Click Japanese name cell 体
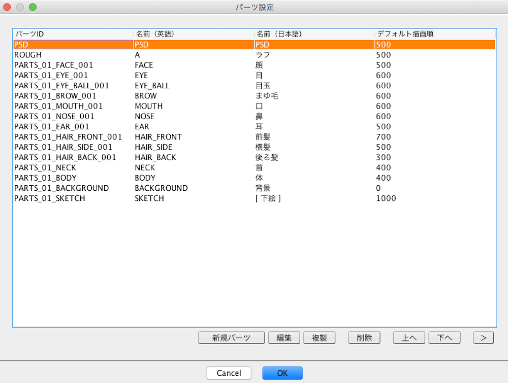508x383 pixels. point(314,178)
